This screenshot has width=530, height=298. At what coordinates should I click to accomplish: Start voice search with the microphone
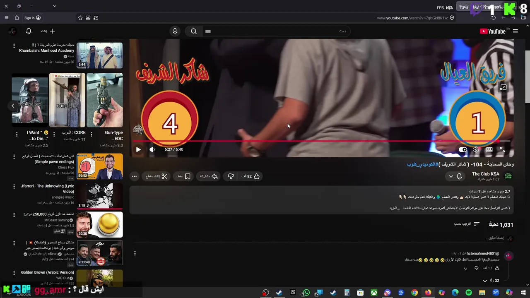click(x=175, y=31)
